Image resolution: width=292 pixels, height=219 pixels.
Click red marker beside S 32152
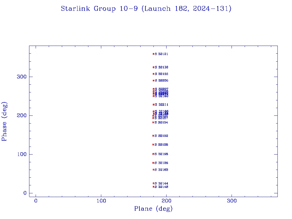[x=153, y=136]
